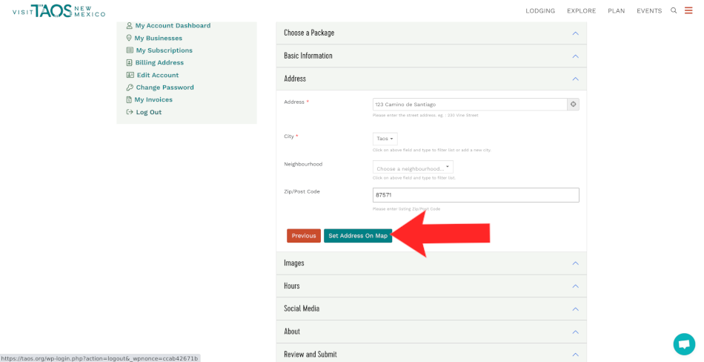Screen dimensions: 704x362
Task: Click the Log Out icon in sidebar
Action: (x=130, y=112)
